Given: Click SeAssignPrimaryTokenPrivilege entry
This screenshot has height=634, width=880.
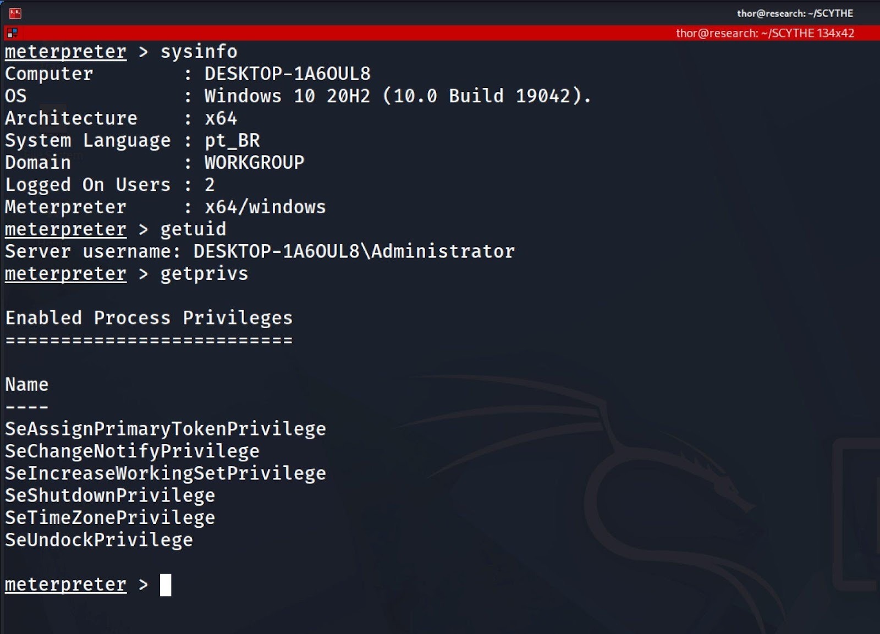Looking at the screenshot, I should pyautogui.click(x=165, y=429).
